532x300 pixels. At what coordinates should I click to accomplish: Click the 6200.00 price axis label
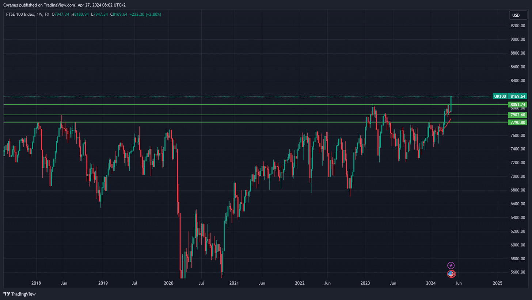point(518,231)
